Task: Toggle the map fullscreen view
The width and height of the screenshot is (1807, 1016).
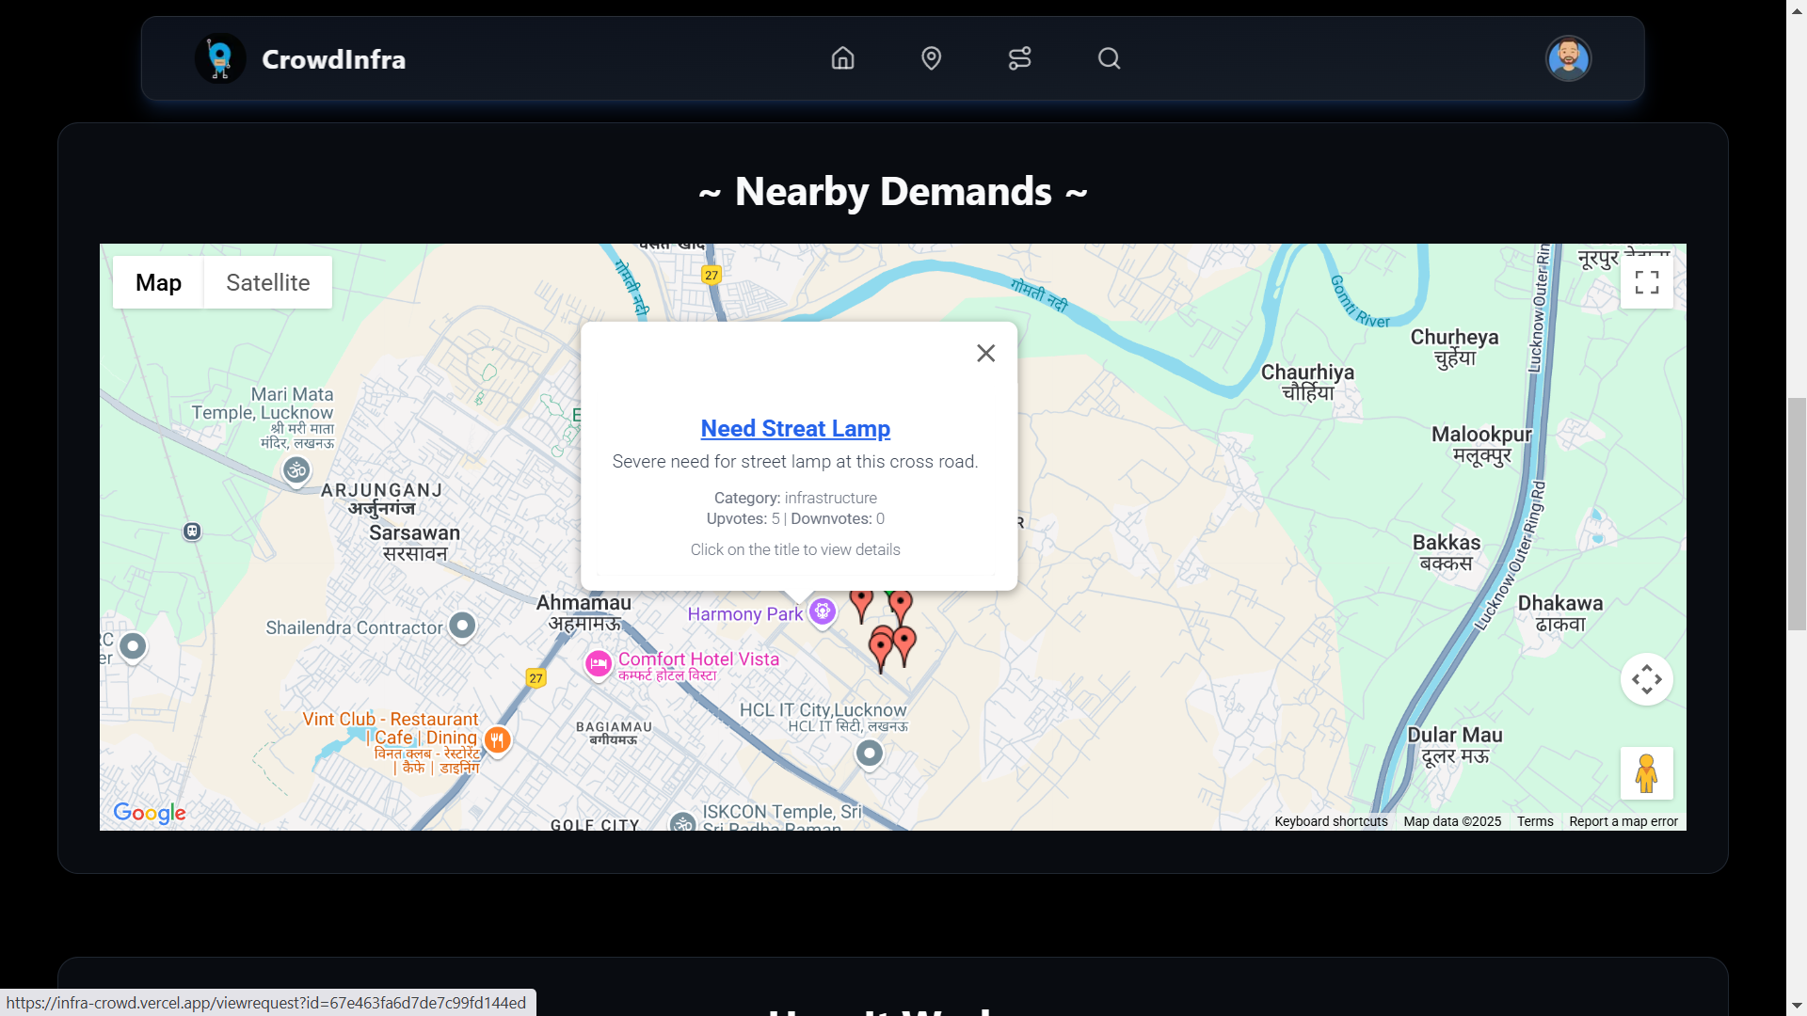Action: [1646, 282]
